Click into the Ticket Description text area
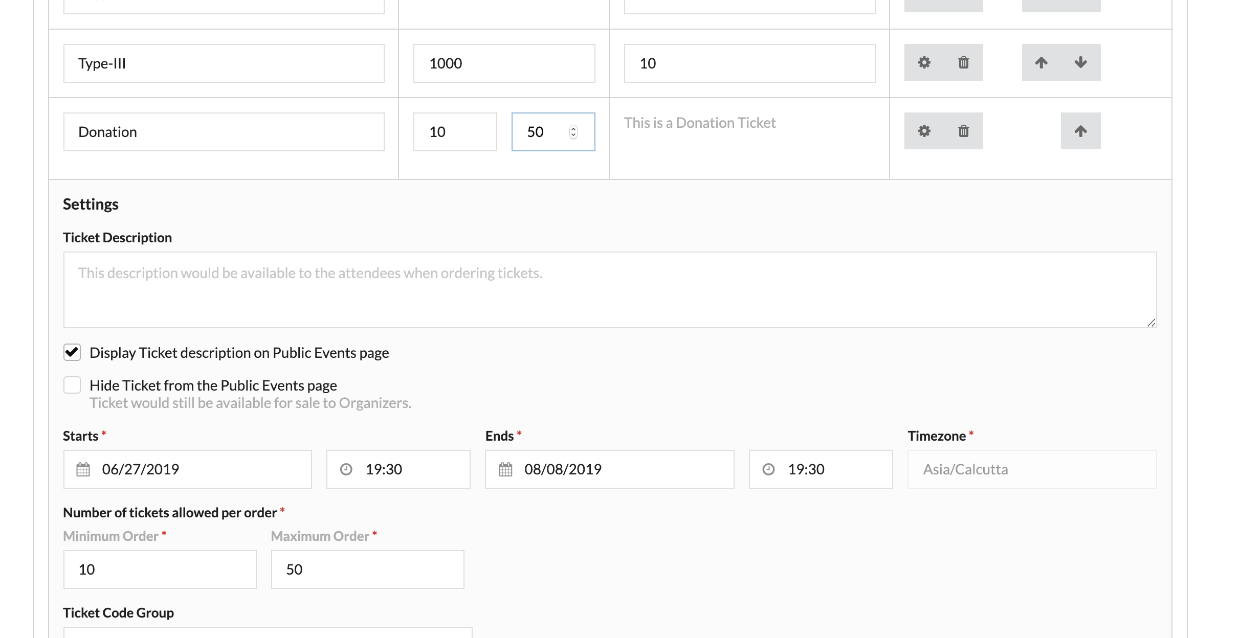Viewport: 1240px width, 638px height. (x=610, y=289)
